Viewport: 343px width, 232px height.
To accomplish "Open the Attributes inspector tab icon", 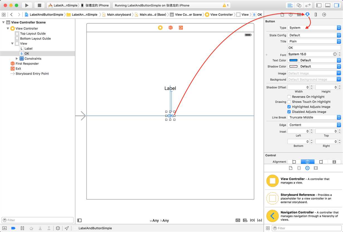I will pos(307,14).
